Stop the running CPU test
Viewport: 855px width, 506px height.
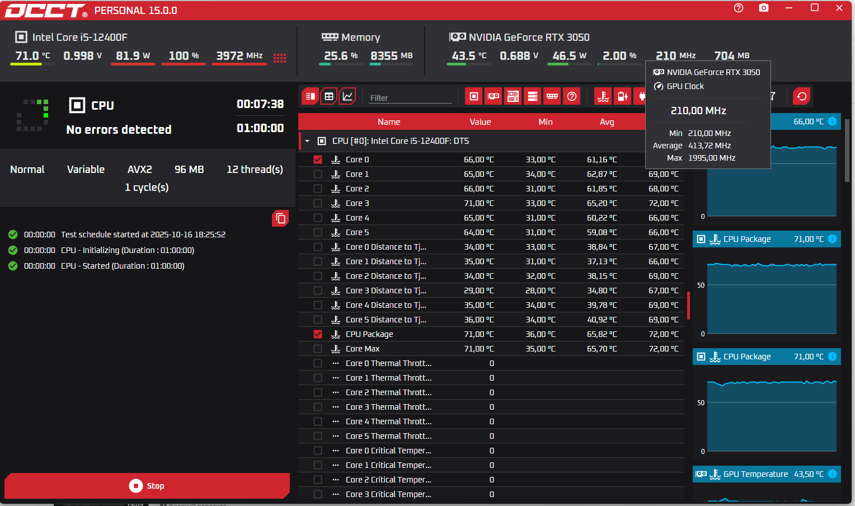(x=147, y=486)
